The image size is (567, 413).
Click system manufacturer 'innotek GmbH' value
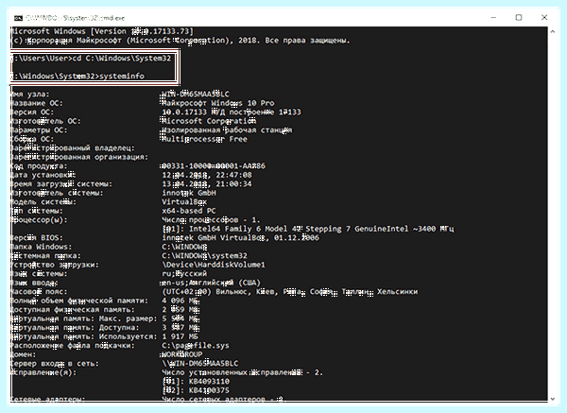click(x=189, y=193)
